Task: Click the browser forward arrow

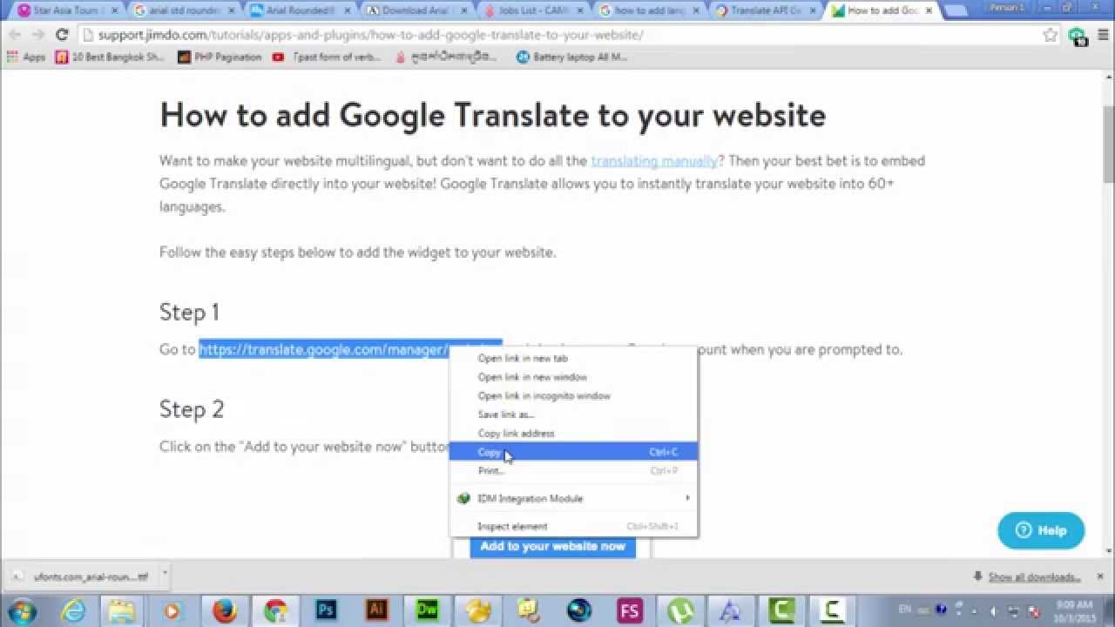Action: click(37, 35)
